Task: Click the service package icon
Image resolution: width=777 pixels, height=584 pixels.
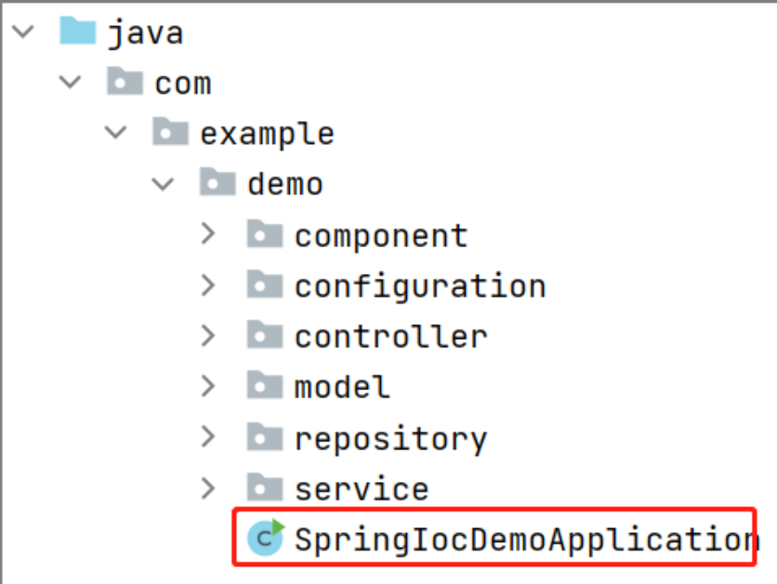Action: point(264,487)
